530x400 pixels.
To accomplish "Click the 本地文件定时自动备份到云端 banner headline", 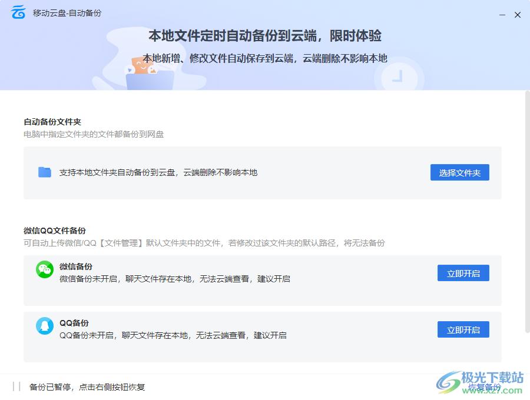I will pyautogui.click(x=265, y=36).
